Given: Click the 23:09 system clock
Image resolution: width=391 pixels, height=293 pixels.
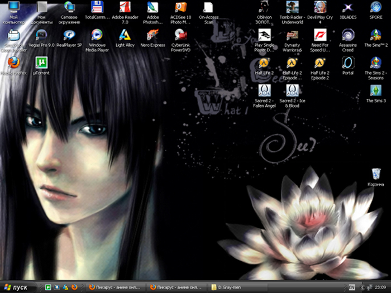Looking at the screenshot, I should pyautogui.click(x=380, y=287).
